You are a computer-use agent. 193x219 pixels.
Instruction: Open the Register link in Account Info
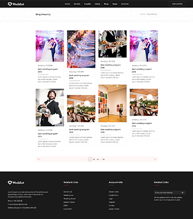coord(112,202)
